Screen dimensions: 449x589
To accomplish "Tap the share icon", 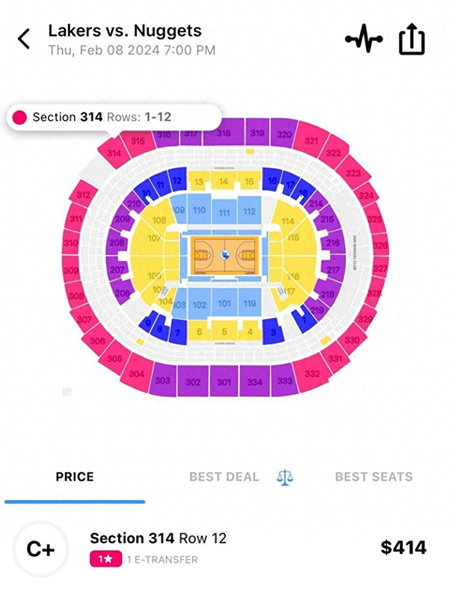I will click(412, 39).
